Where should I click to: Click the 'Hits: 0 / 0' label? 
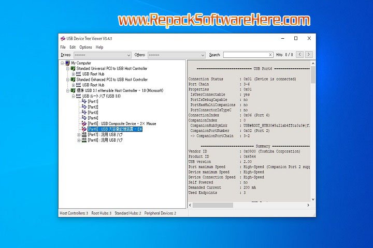(x=284, y=55)
